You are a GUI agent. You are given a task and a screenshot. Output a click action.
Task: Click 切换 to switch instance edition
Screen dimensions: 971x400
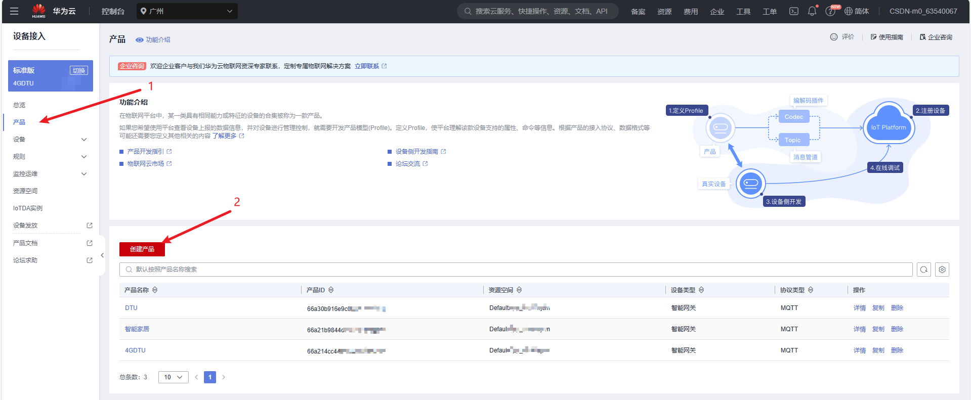[x=78, y=70]
